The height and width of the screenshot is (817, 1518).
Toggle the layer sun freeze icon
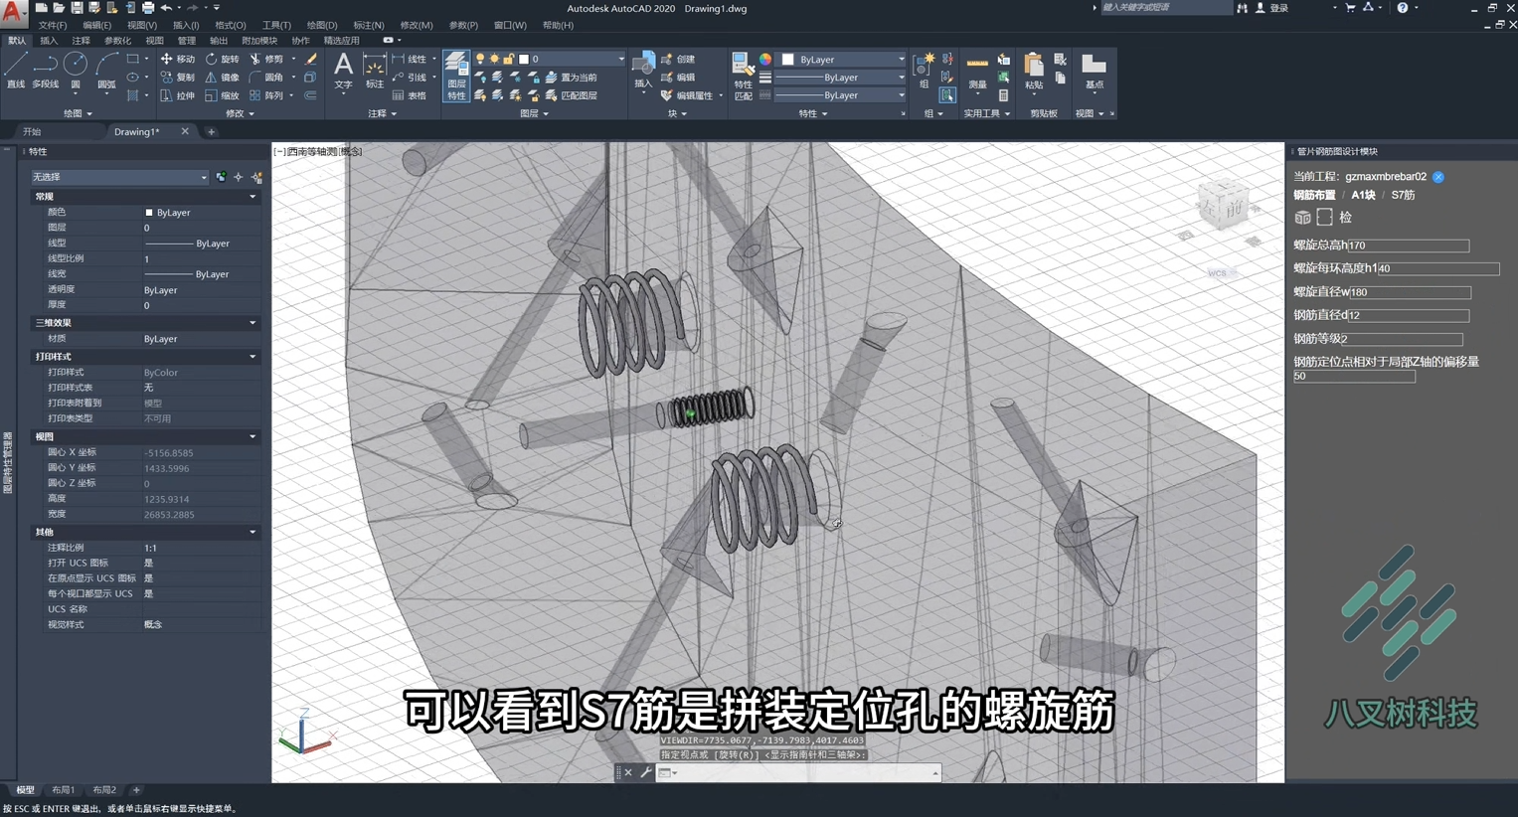(x=494, y=59)
